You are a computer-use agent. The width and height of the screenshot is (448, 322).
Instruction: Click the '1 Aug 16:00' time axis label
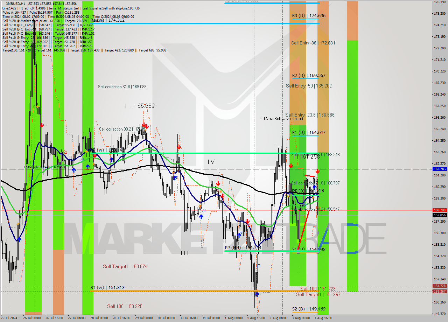click(255, 318)
